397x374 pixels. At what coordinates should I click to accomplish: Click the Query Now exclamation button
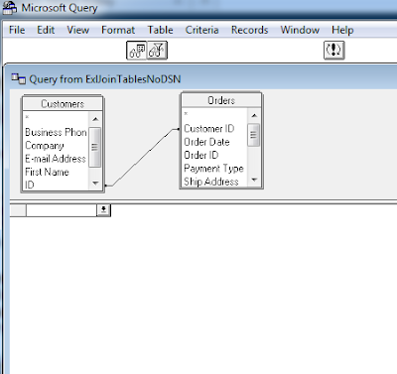334,50
